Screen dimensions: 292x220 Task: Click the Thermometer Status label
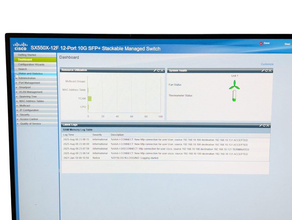[x=181, y=96]
